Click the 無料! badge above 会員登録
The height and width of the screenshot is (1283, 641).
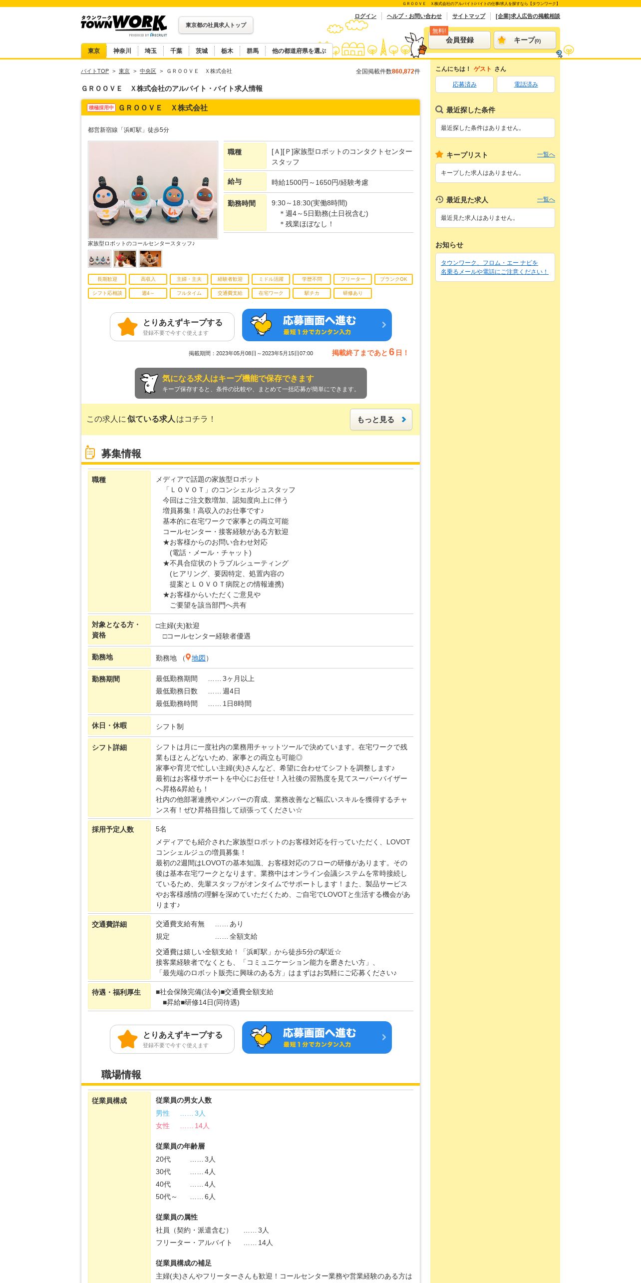pyautogui.click(x=439, y=31)
